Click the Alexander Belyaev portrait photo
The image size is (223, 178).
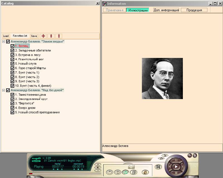(162, 78)
